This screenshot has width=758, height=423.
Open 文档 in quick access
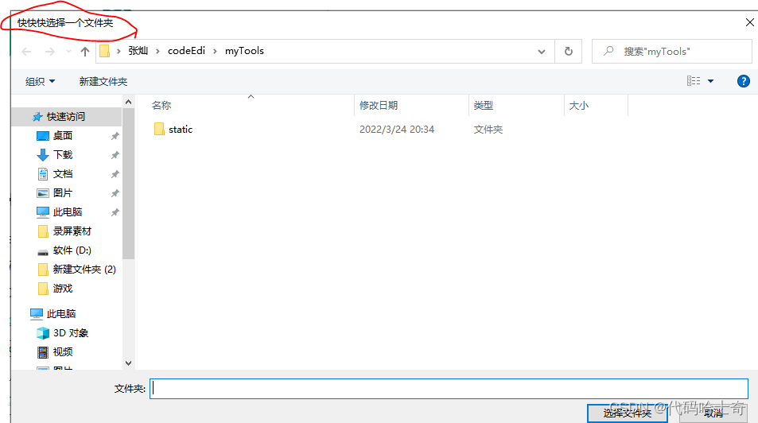(x=63, y=174)
